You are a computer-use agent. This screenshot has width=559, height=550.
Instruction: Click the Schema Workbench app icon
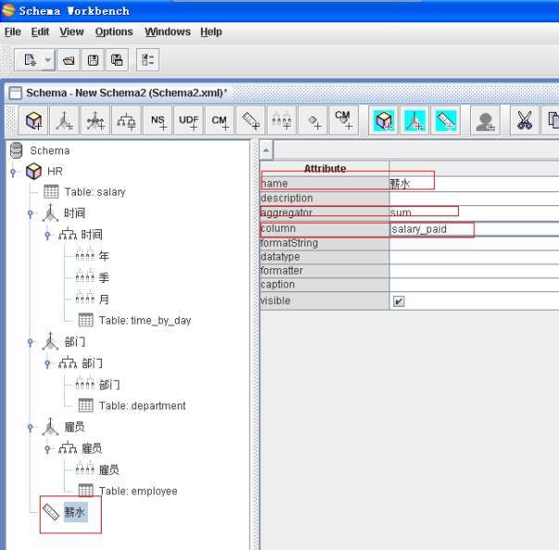(7, 10)
